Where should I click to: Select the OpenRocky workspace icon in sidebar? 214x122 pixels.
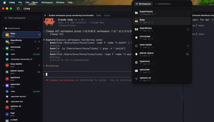7,41
